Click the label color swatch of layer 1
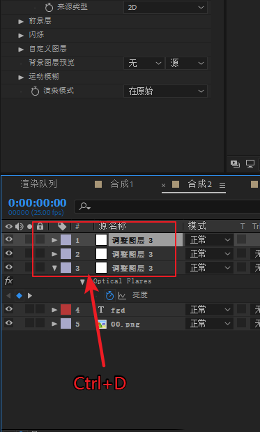 (x=66, y=240)
